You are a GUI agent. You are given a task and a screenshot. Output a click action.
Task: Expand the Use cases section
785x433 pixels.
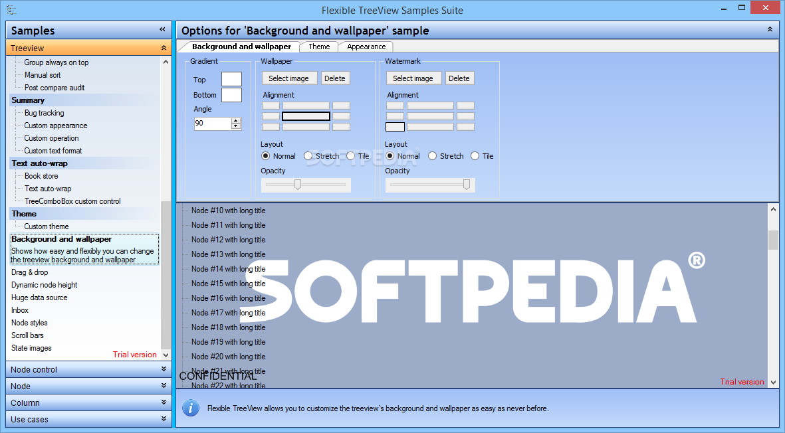coord(164,418)
